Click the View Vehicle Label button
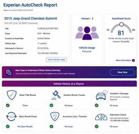Screen dimensions: 139x134 point(56,60)
